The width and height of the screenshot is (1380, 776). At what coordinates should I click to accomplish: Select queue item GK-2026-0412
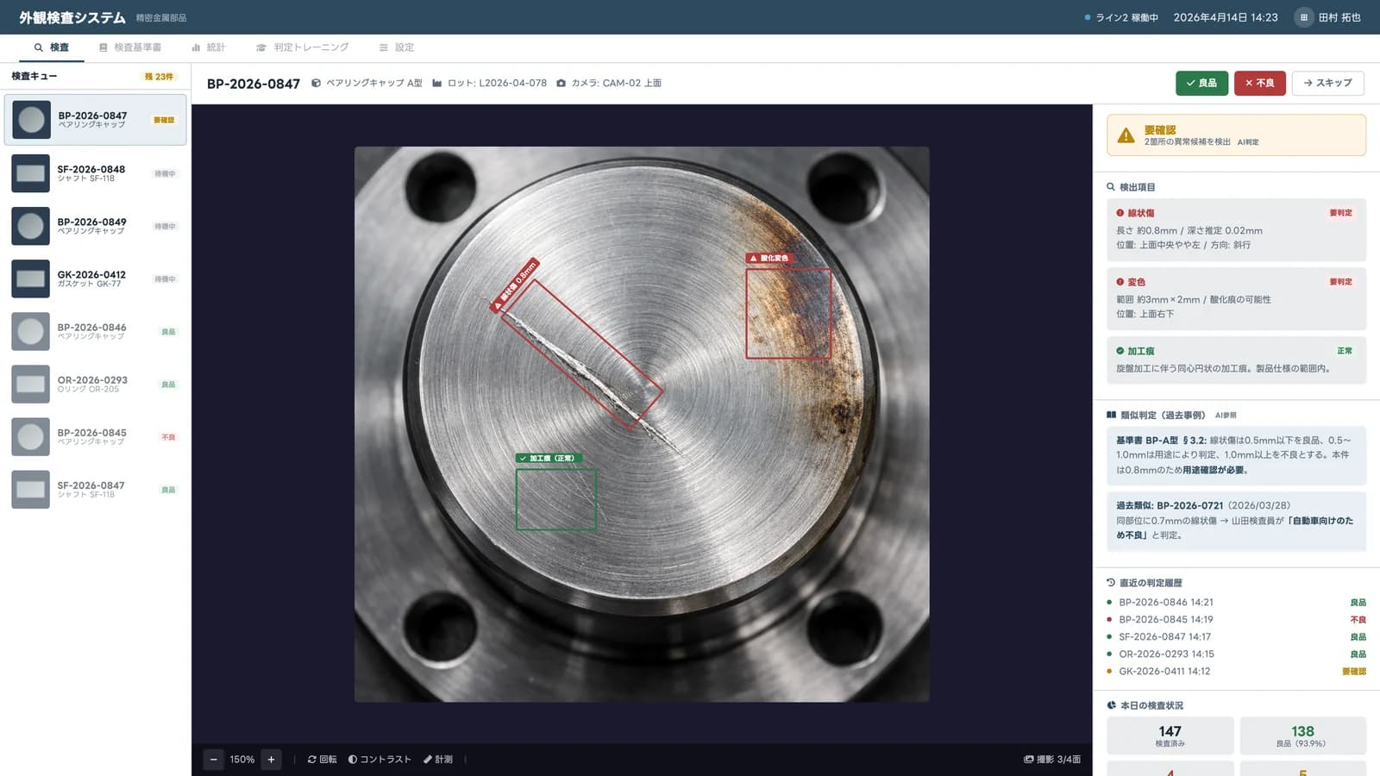point(95,278)
